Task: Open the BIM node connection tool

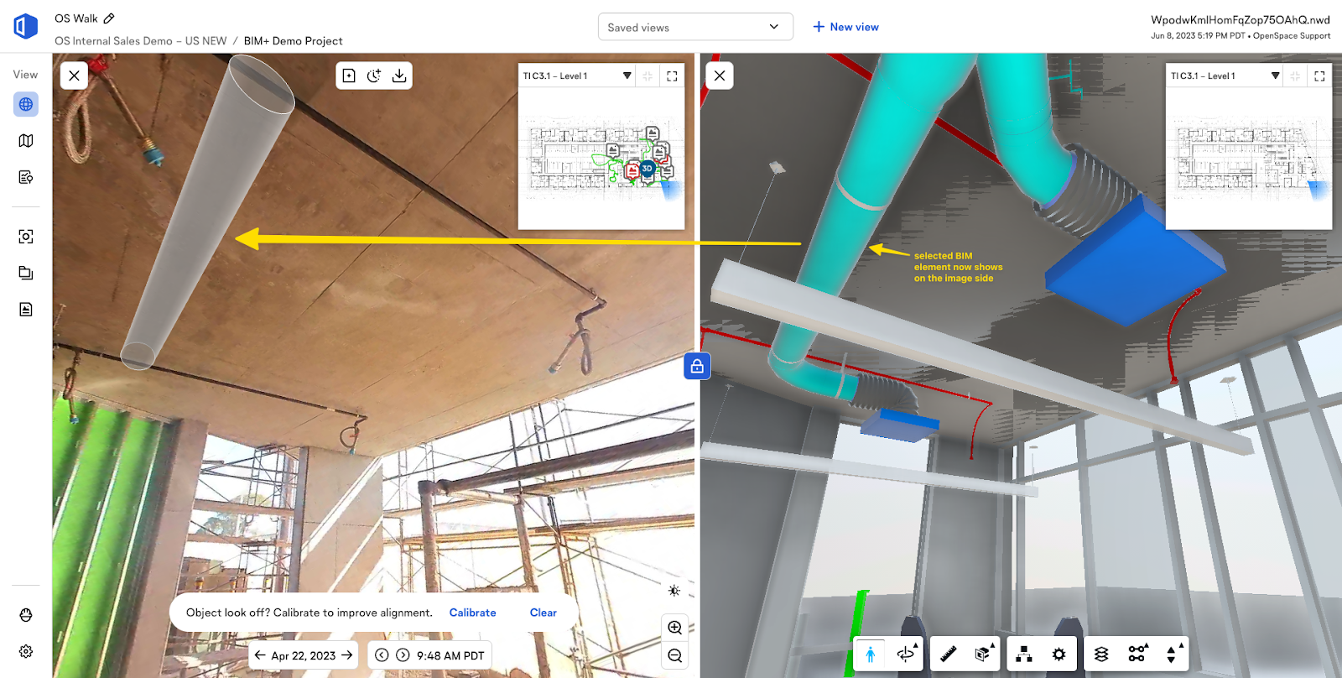Action: click(x=1137, y=655)
